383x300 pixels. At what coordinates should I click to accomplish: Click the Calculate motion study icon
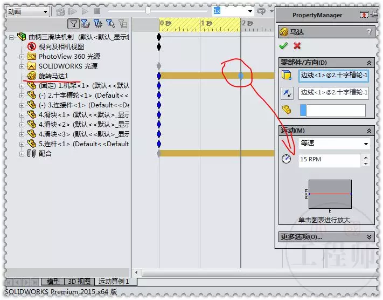pyautogui.click(x=60, y=11)
